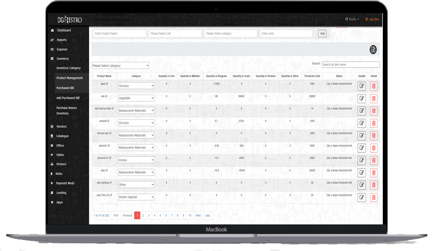Click the Excel export icon
The height and width of the screenshot is (251, 434).
pos(373,50)
